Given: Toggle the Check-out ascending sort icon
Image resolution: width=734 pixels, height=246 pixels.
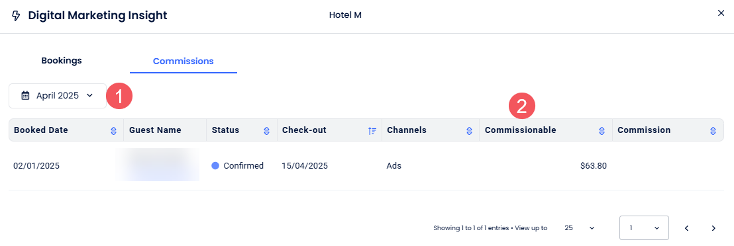Looking at the screenshot, I should 372,131.
